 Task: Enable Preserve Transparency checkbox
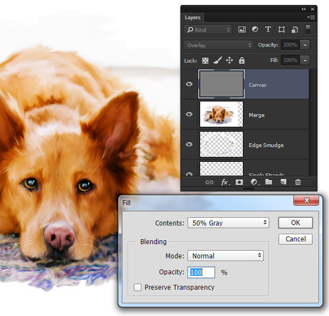(x=138, y=287)
